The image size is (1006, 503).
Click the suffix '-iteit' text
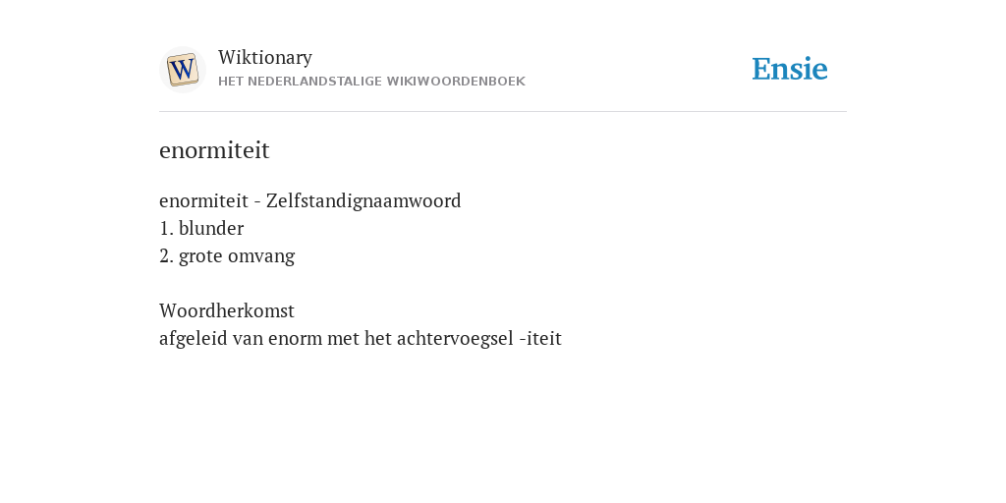point(540,339)
